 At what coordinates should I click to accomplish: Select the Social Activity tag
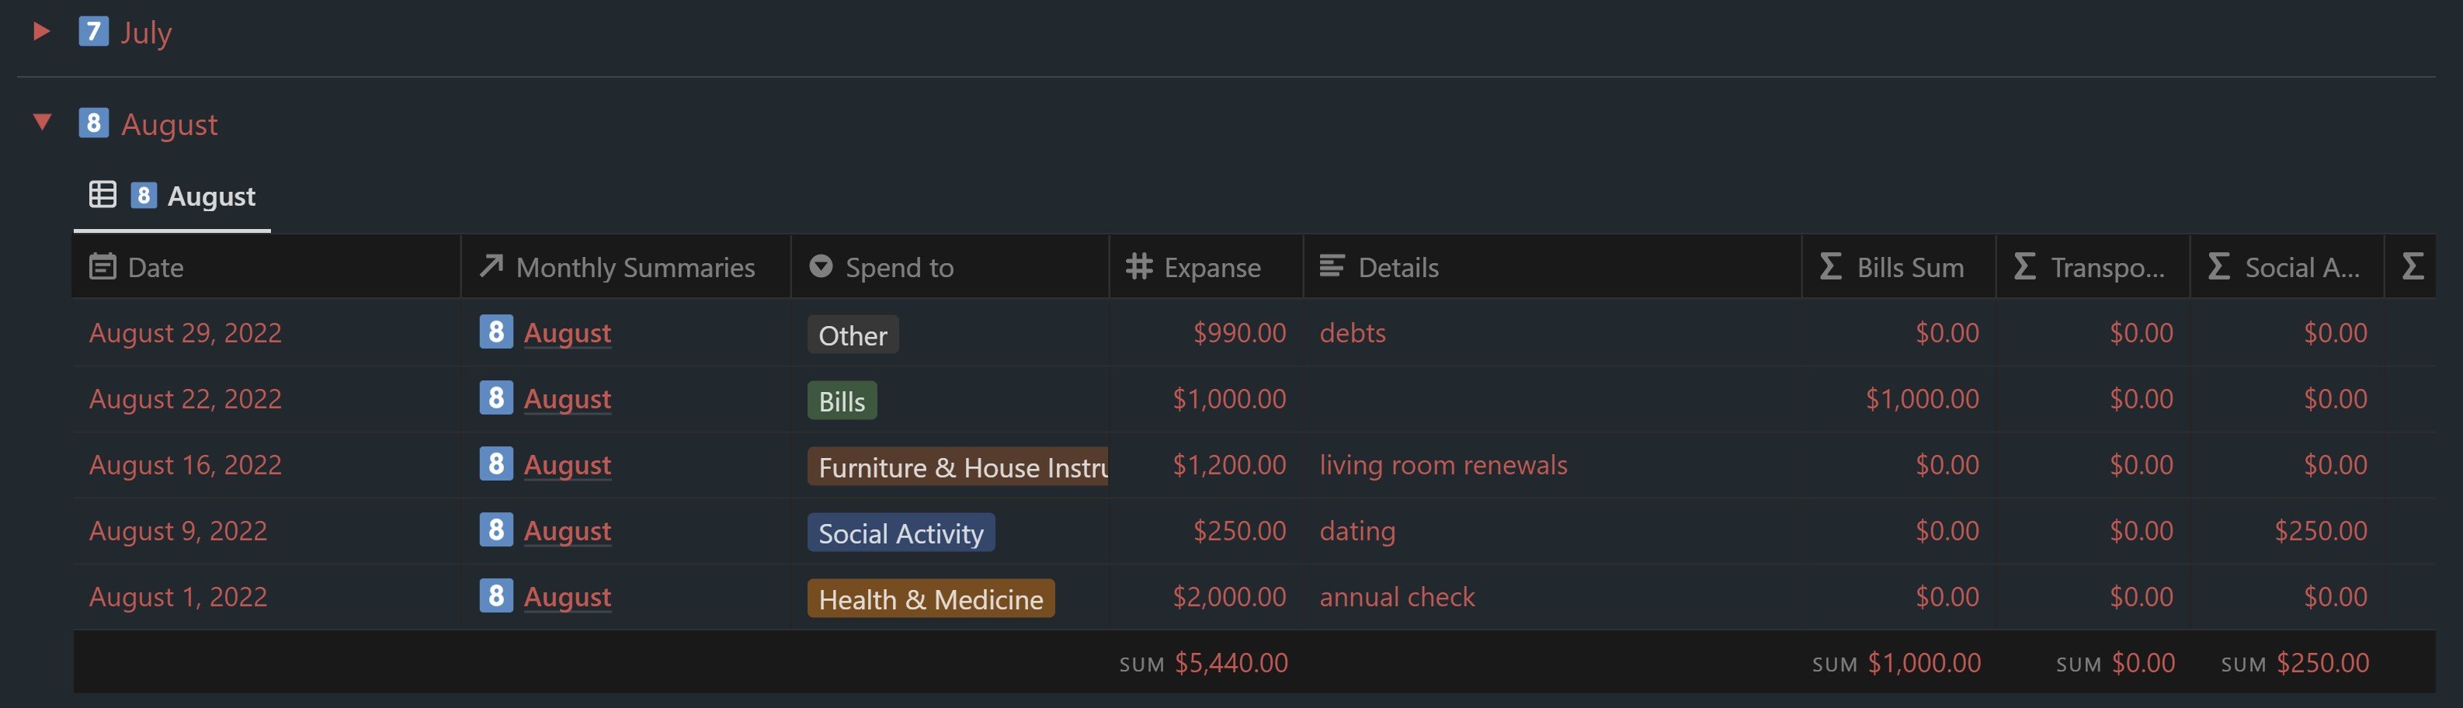[900, 533]
